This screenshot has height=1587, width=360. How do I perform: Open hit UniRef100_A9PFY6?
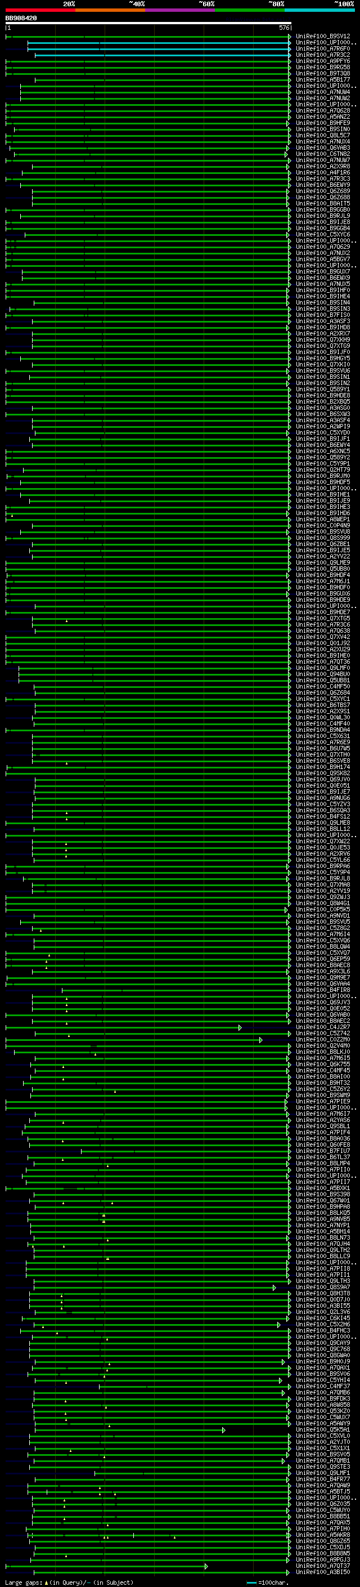(323, 61)
